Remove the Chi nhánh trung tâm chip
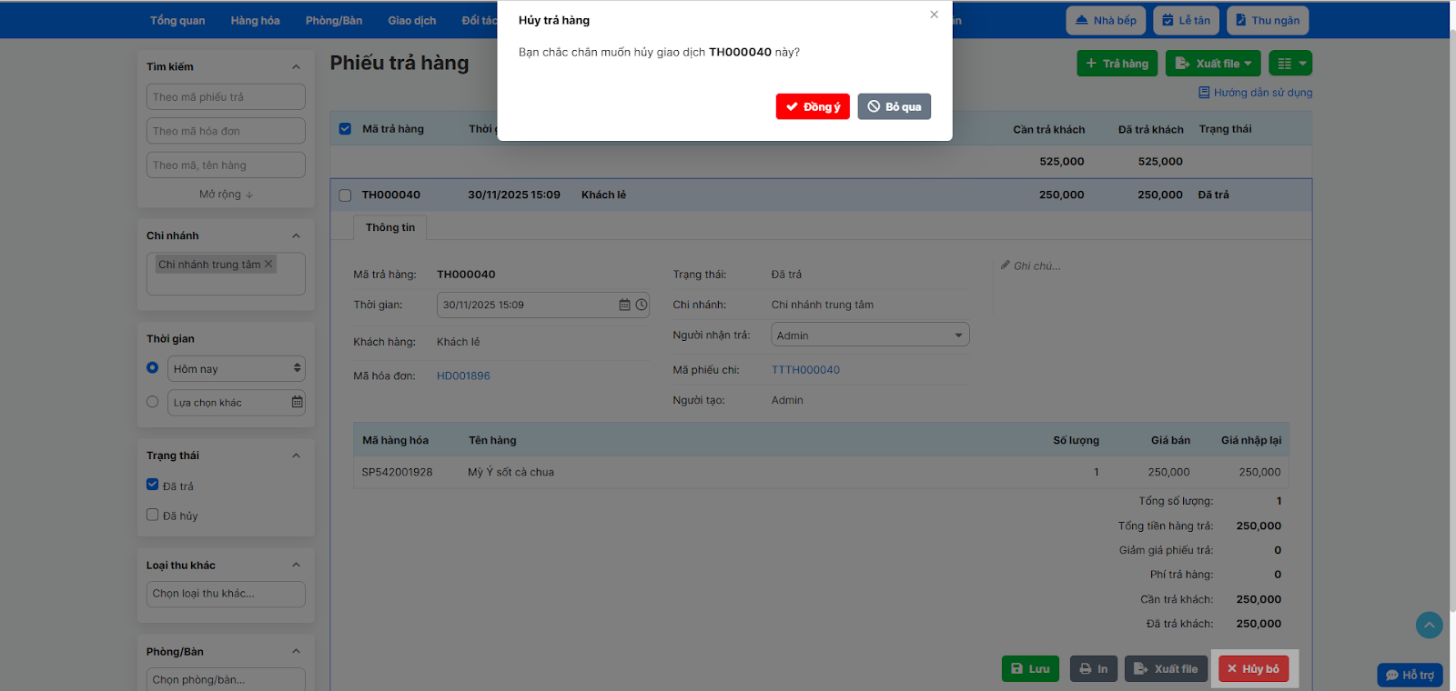Viewport: 1456px width, 691px height. [268, 265]
